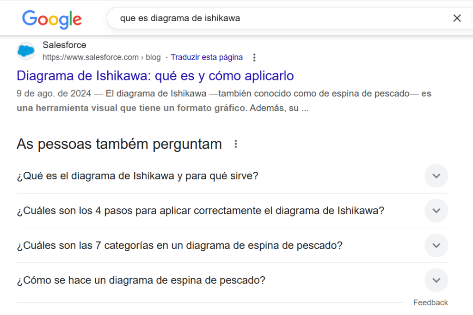473x315 pixels.
Task: Open the Salesforce result options menu
Action: [x=254, y=57]
